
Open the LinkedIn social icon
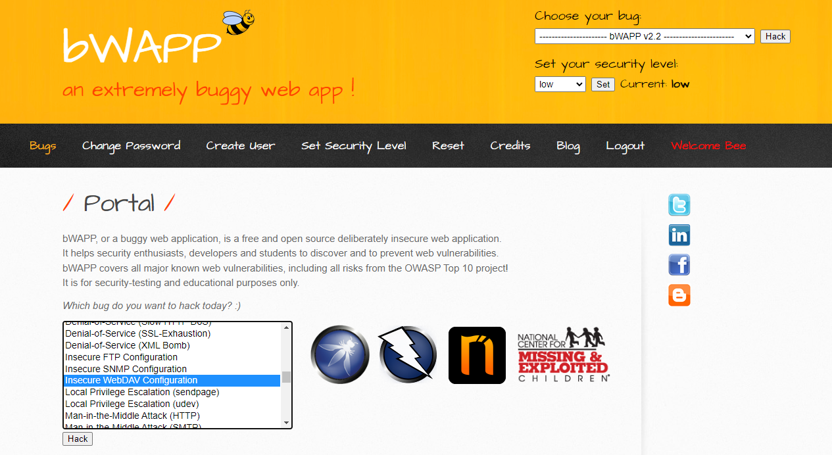point(679,235)
